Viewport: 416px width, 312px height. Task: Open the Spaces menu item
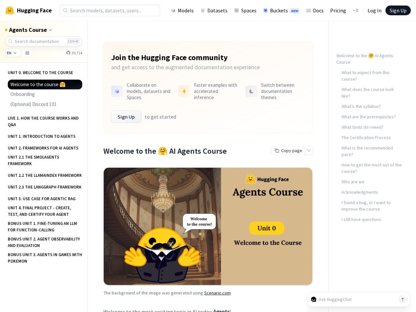pos(245,10)
